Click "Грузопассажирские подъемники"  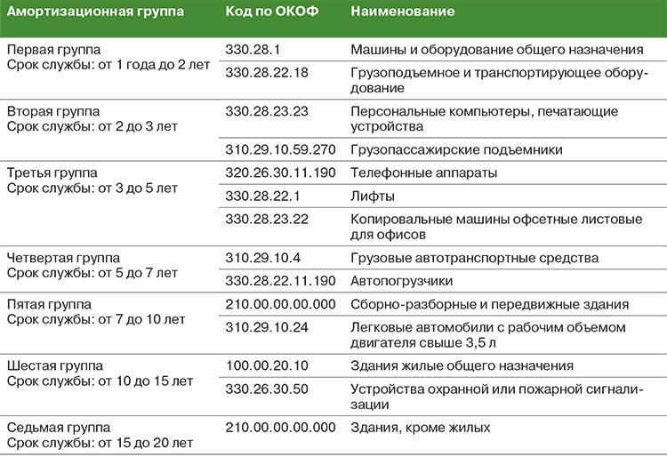456,150
